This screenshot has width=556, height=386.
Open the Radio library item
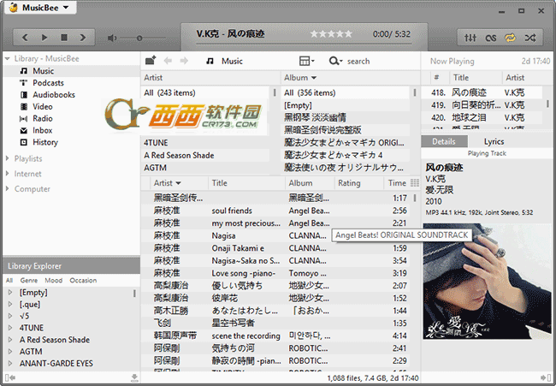click(43, 119)
